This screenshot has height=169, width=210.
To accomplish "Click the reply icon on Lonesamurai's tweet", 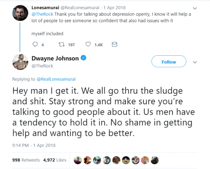I will 36,45.
